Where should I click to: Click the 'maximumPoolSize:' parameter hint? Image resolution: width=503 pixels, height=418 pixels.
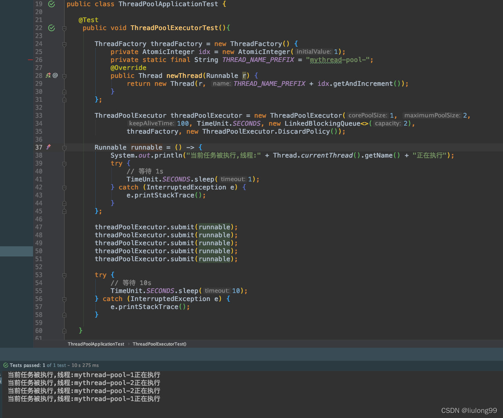click(x=432, y=116)
